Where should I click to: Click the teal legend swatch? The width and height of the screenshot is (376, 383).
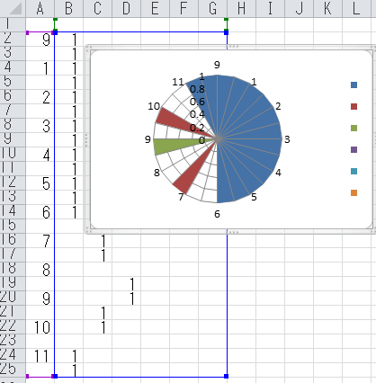(x=354, y=172)
